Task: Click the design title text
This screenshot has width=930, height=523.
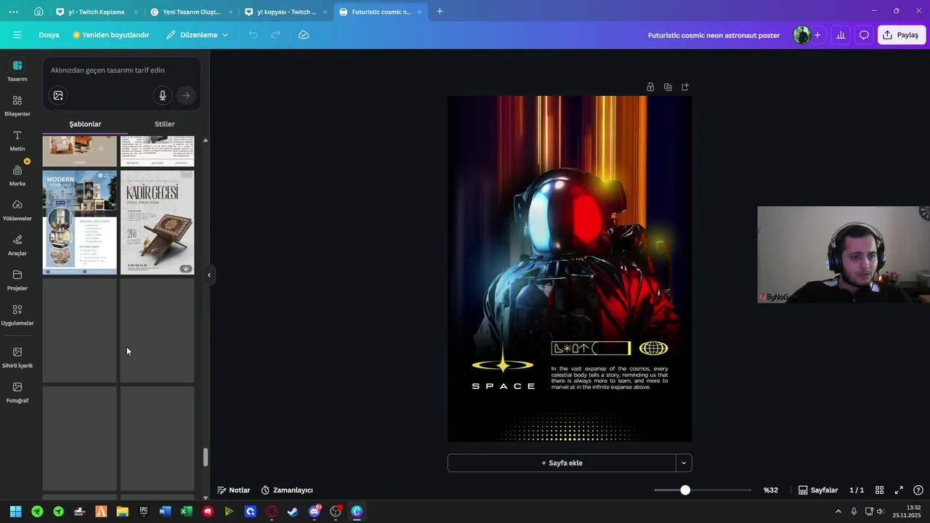Action: (713, 35)
